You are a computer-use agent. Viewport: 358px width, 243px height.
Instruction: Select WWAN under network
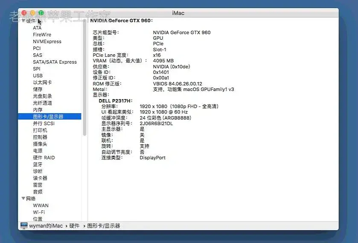(41, 205)
